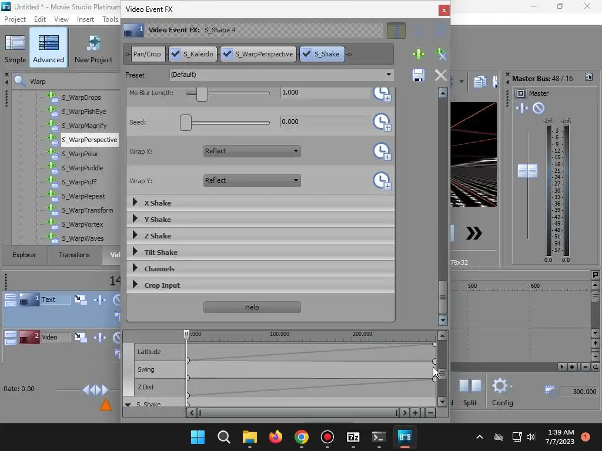Animate Mo Blur Length clock icon

point(382,93)
